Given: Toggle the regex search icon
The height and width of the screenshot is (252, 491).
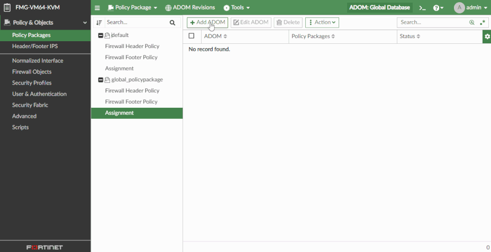Looking at the screenshot, I should (x=483, y=23).
